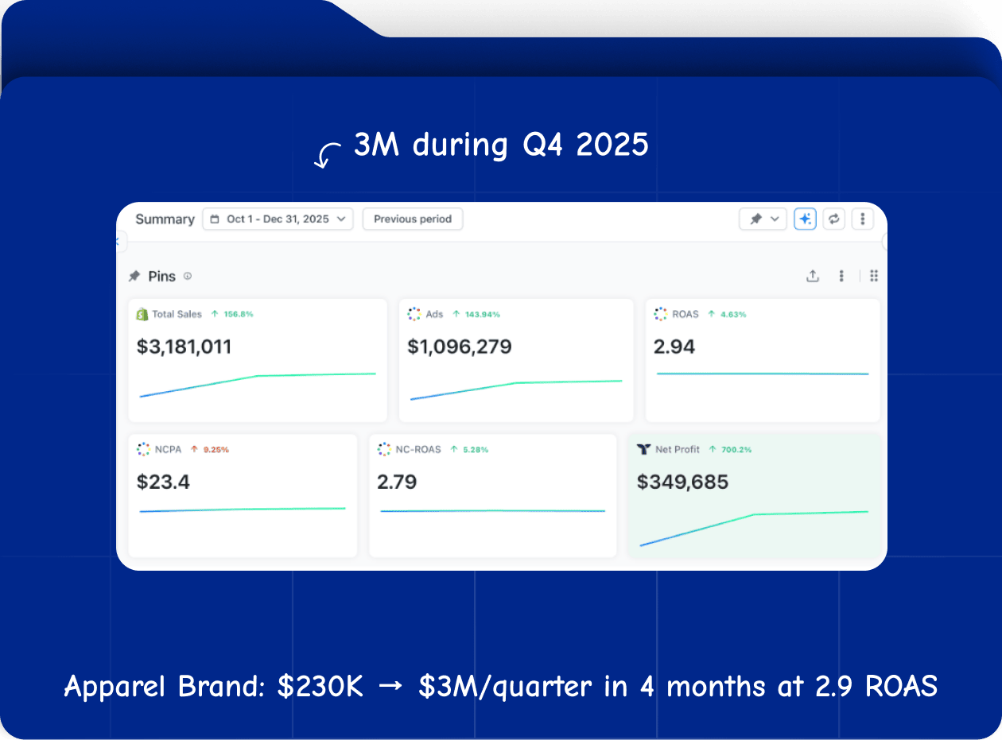This screenshot has width=1002, height=740.
Task: Select the NC-ROAS 2.79 card
Action: pyautogui.click(x=492, y=494)
